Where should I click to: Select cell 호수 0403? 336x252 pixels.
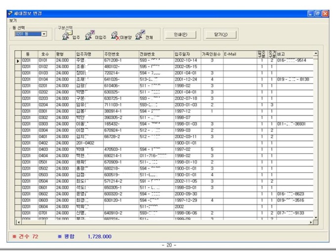click(x=47, y=150)
